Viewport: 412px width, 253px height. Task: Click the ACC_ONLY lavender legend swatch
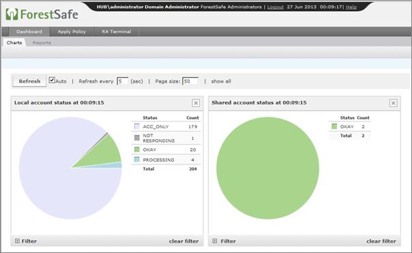(x=137, y=126)
